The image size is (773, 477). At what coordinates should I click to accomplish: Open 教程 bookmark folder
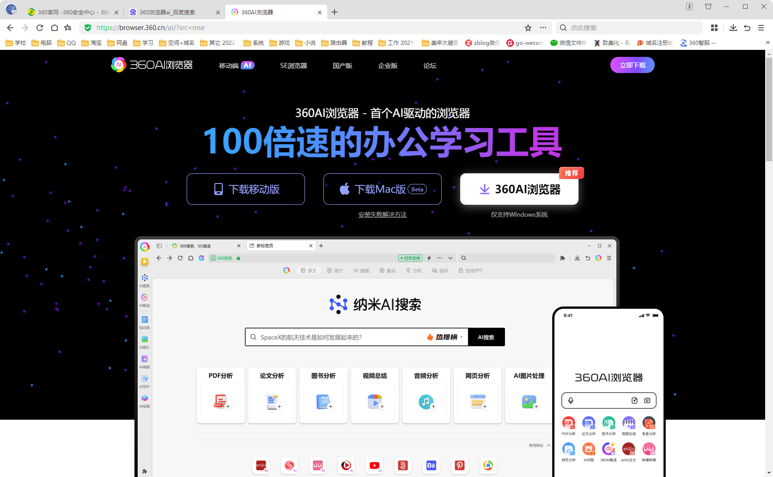coord(363,43)
